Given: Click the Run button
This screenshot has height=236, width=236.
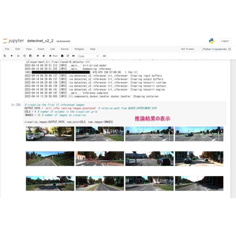Looking at the screenshot, I should (53, 56).
